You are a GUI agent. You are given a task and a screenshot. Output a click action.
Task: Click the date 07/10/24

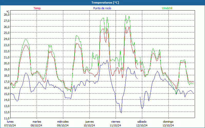(10, 125)
